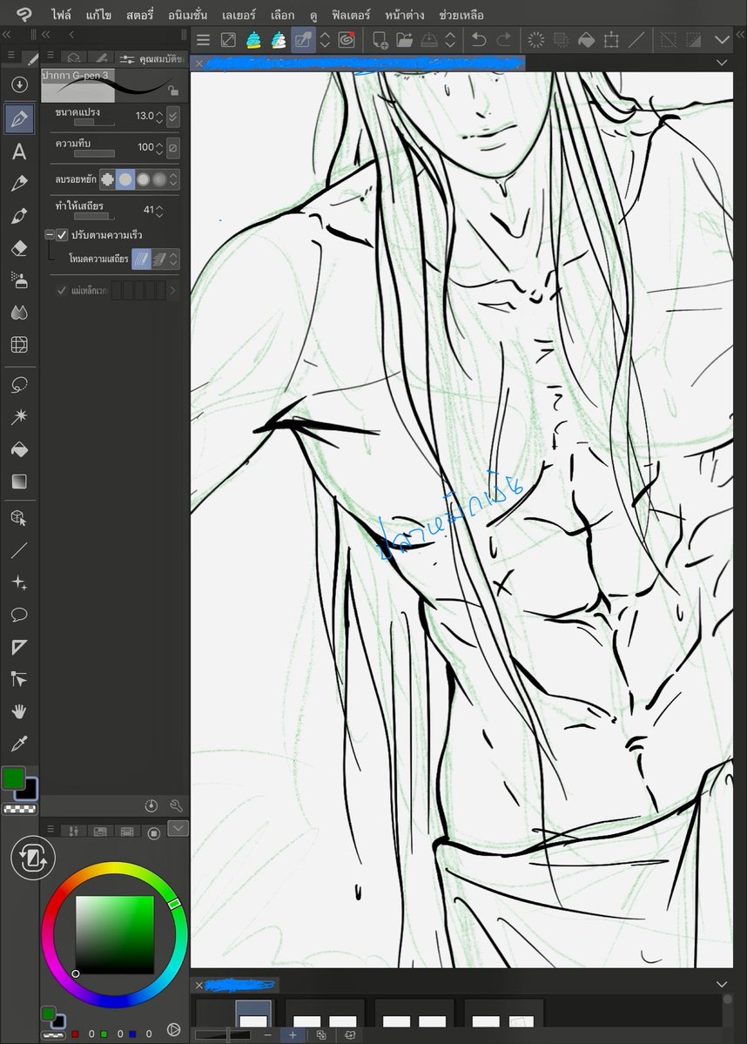Select the Ruler tool
Screen dimensions: 747x1044
pyautogui.click(x=19, y=646)
